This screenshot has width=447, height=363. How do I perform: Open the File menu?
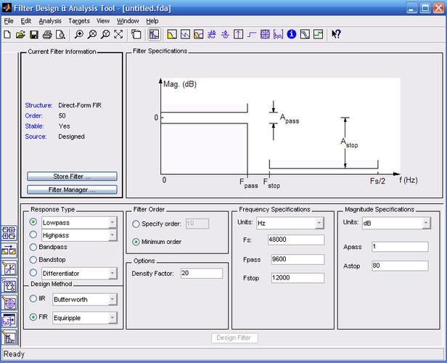9,21
